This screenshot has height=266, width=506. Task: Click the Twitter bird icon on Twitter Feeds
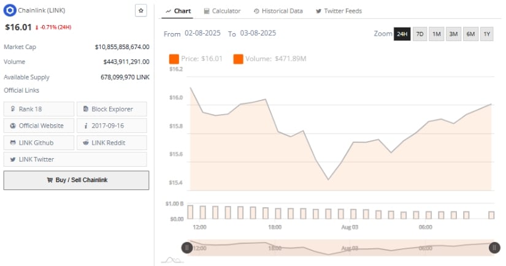tap(318, 11)
